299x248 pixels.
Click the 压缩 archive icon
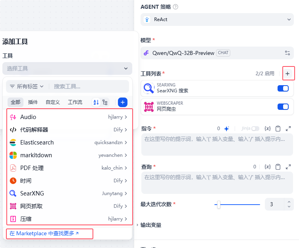tap(13, 219)
